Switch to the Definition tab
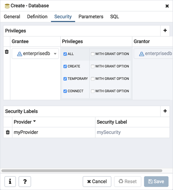Image resolution: width=173 pixels, height=190 pixels. click(37, 17)
